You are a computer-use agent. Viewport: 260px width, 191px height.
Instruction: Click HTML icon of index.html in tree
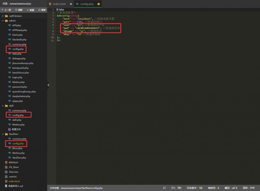pos(6,181)
